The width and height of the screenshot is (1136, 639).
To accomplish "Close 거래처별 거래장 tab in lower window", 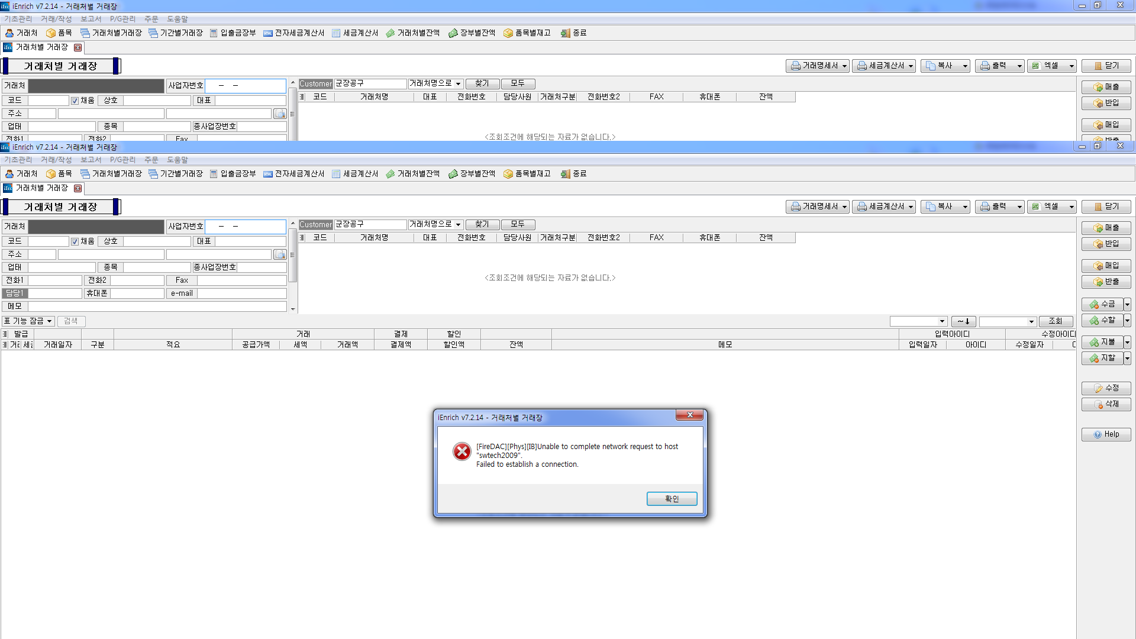I will click(x=78, y=188).
